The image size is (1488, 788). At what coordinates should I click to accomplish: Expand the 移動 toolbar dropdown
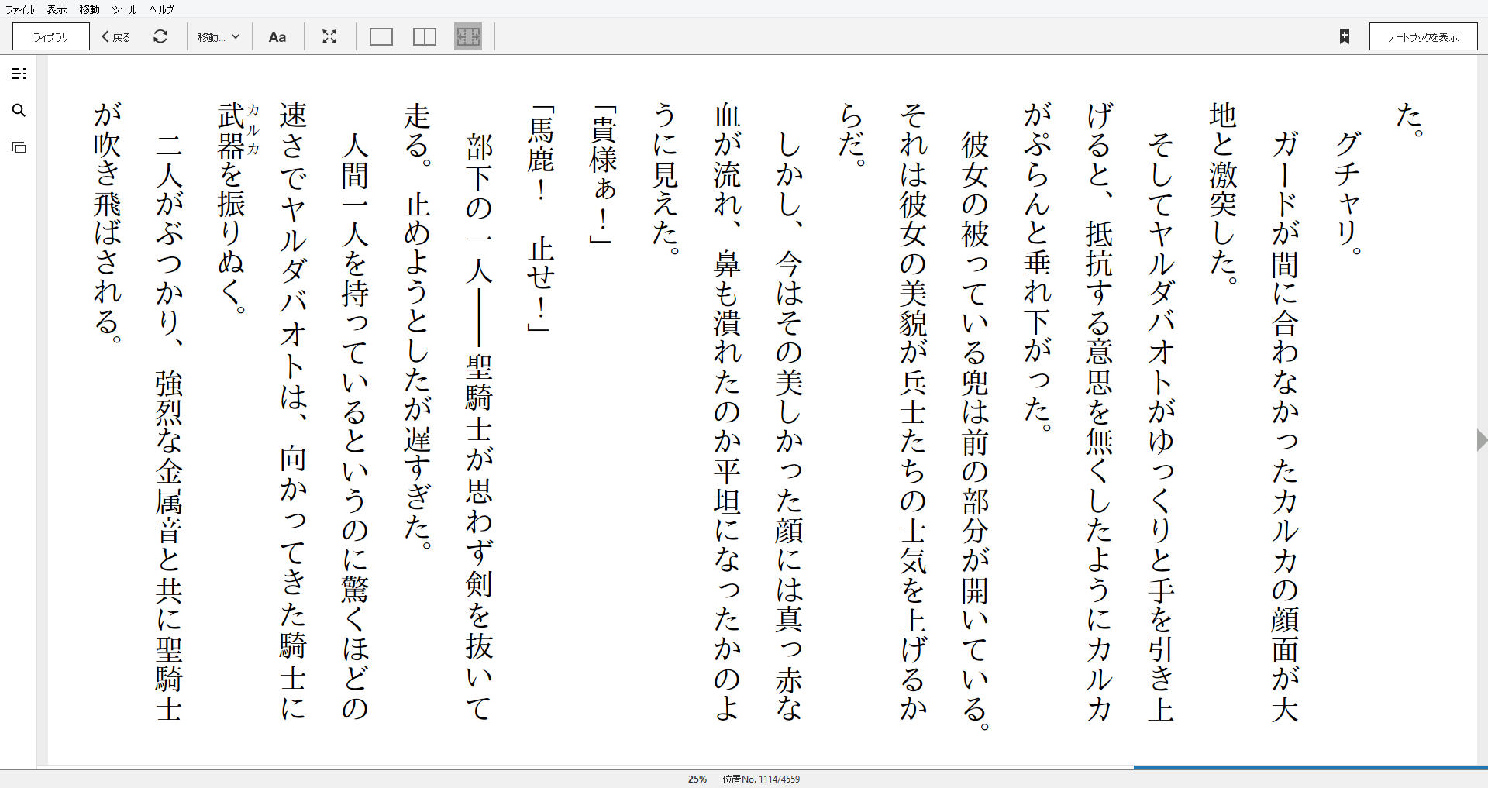(219, 36)
